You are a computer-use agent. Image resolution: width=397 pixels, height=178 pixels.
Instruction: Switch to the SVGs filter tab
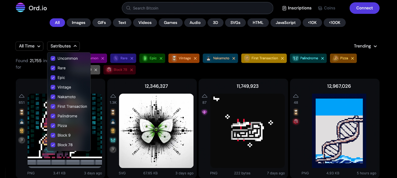point(235,23)
